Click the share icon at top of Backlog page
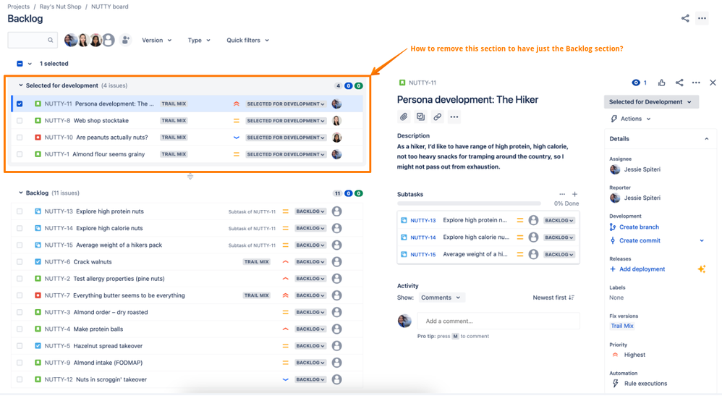Image resolution: width=722 pixels, height=396 pixels. tap(685, 18)
